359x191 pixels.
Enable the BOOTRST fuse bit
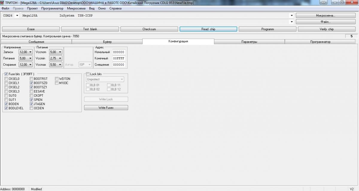31,79
